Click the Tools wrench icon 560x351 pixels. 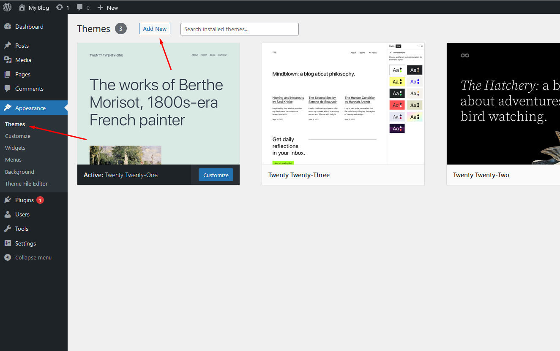[x=8, y=229]
